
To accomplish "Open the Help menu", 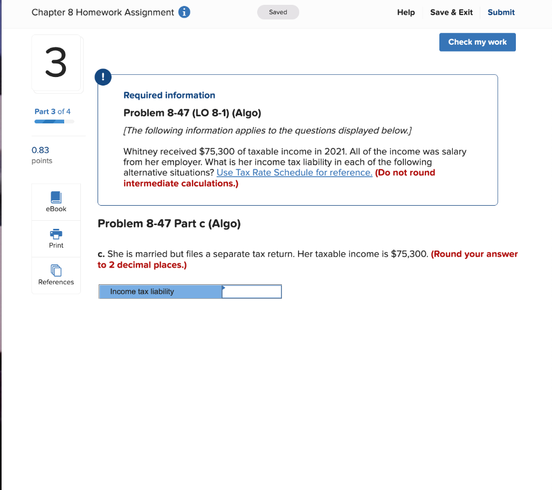I will click(x=406, y=12).
